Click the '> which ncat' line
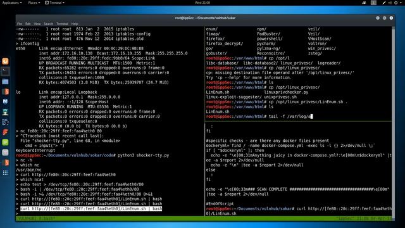405x228 pixels. coord(30,179)
